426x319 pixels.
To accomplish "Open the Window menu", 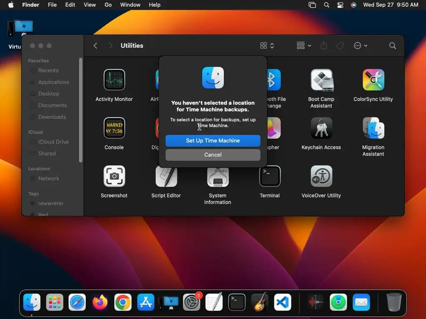I will (130, 5).
